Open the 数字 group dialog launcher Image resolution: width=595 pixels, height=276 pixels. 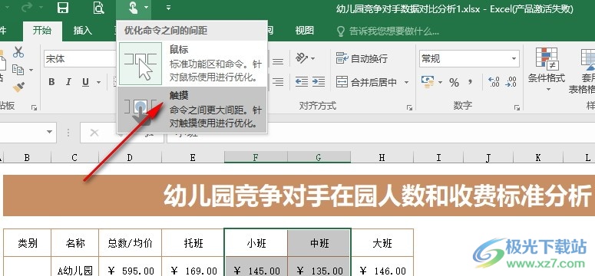(517, 107)
